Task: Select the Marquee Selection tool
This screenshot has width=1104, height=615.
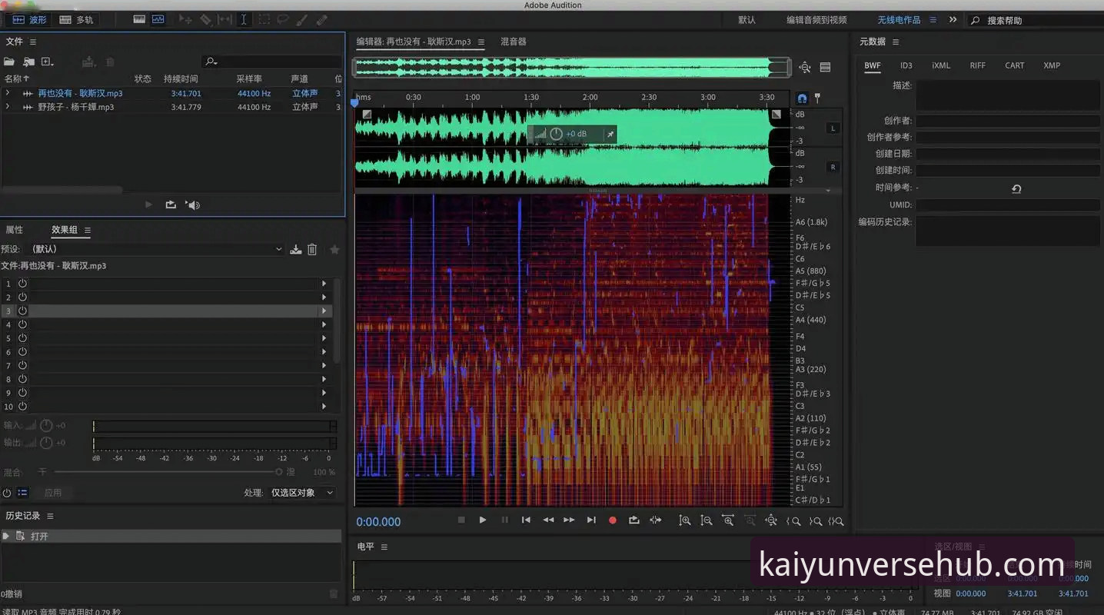Action: click(263, 20)
